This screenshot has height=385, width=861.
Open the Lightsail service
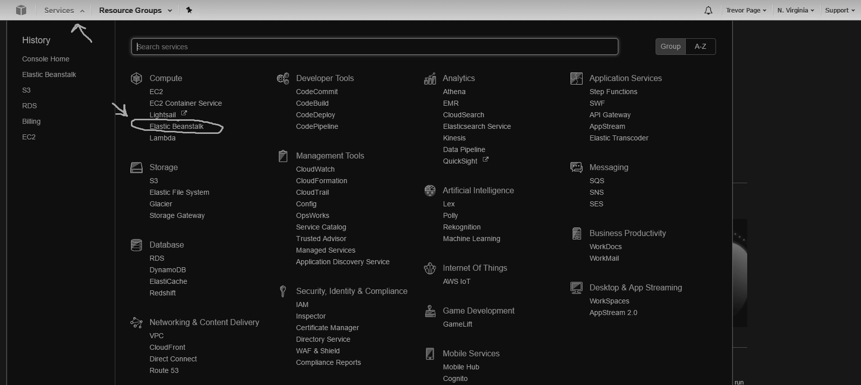click(x=162, y=115)
